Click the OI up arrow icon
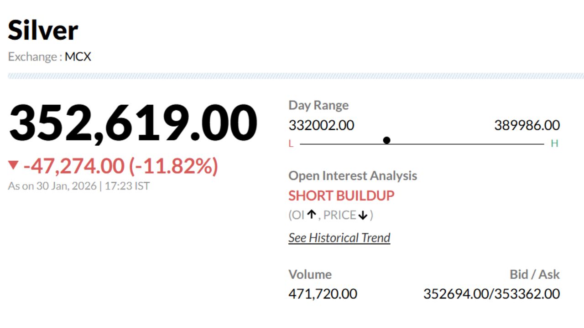The height and width of the screenshot is (328, 584). [x=312, y=215]
